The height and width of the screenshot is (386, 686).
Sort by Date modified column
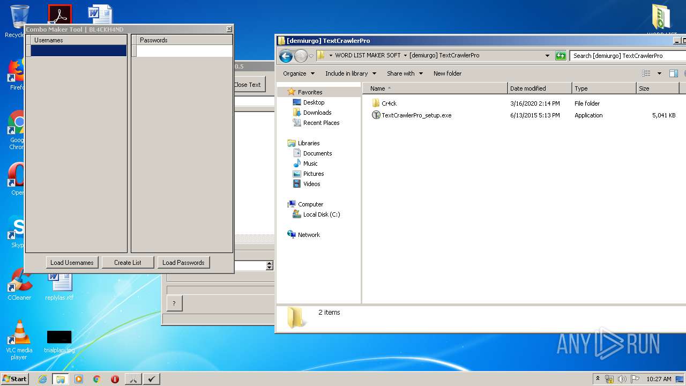pyautogui.click(x=540, y=88)
